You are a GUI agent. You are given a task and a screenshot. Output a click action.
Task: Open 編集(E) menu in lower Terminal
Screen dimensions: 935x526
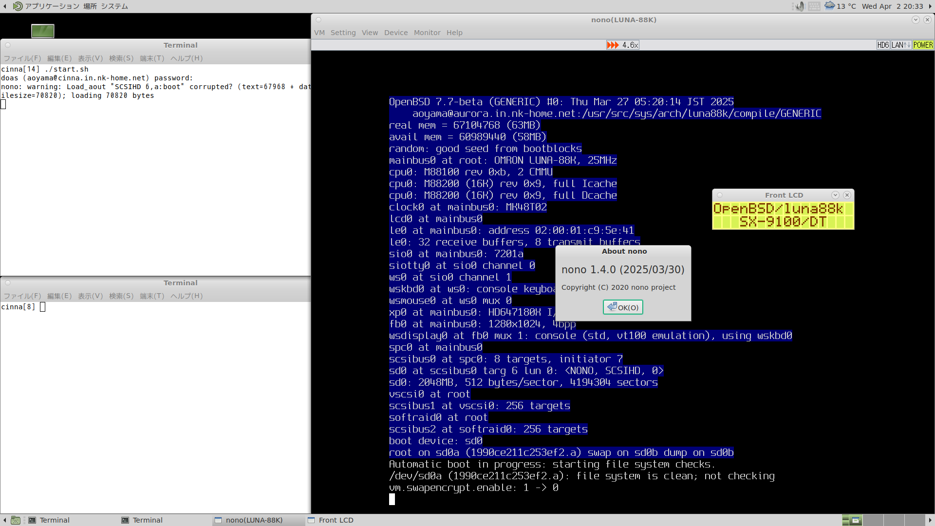coord(59,296)
